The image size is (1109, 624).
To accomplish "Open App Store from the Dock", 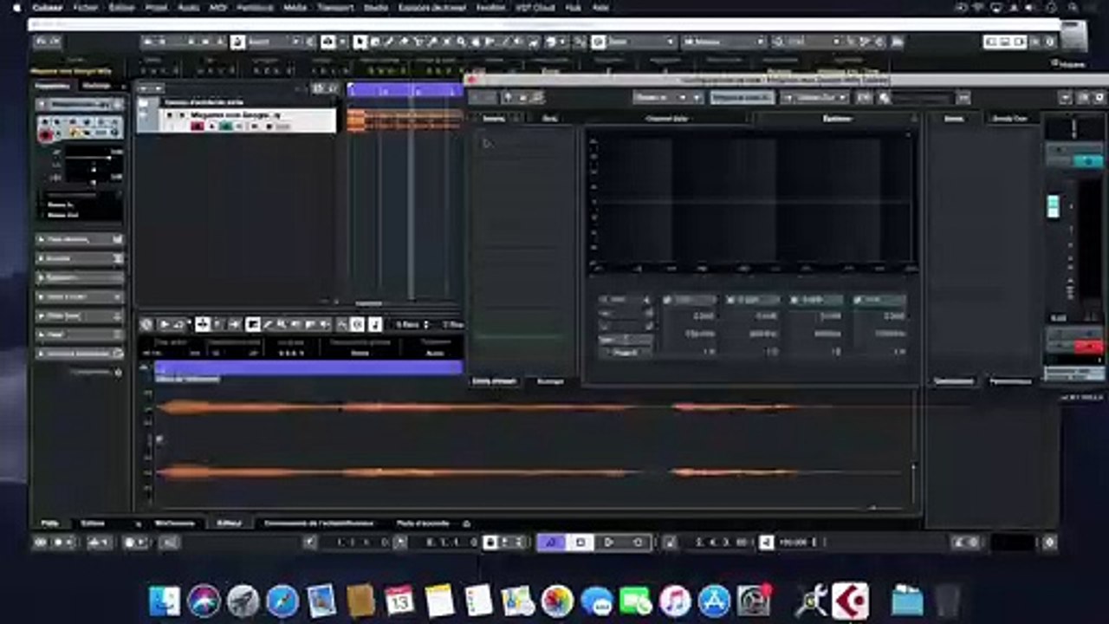I will [714, 601].
